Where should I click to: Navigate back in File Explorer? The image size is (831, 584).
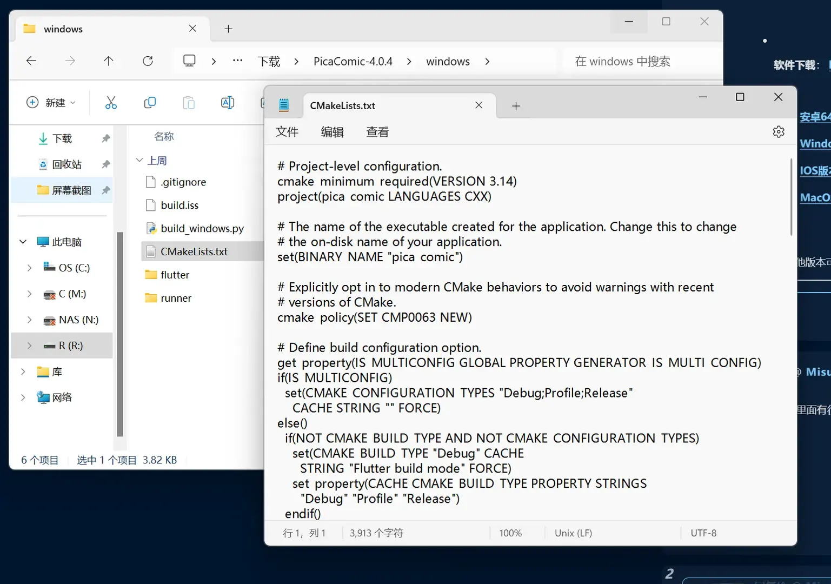(x=31, y=61)
